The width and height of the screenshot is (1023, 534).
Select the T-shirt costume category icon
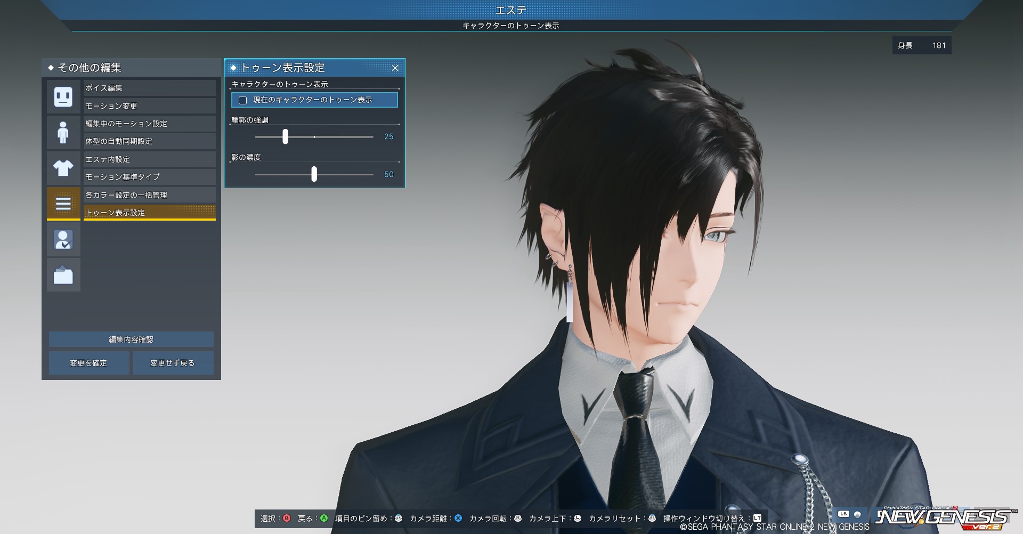63,168
